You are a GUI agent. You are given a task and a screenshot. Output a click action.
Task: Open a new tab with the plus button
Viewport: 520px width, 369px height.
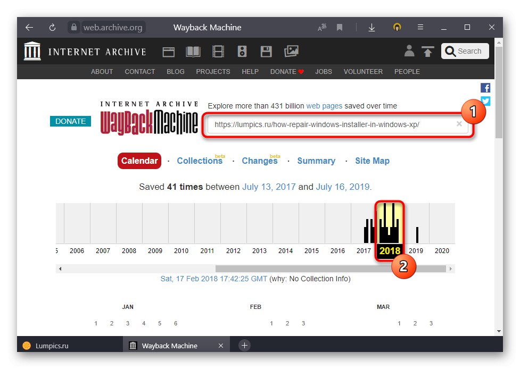[244, 346]
